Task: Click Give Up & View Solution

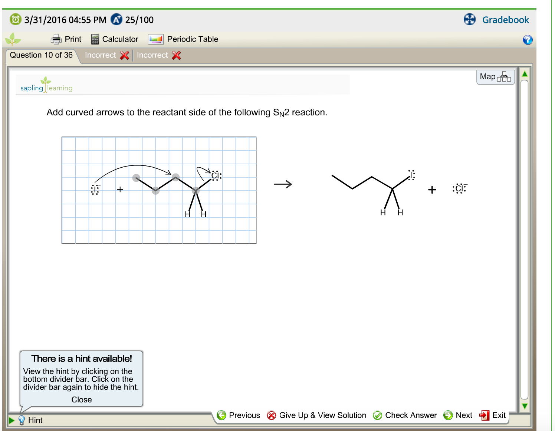Action: pos(317,415)
